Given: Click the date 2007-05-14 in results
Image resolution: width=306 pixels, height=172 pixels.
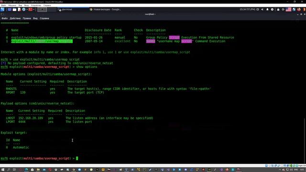Looking at the screenshot, I should point(94,41).
